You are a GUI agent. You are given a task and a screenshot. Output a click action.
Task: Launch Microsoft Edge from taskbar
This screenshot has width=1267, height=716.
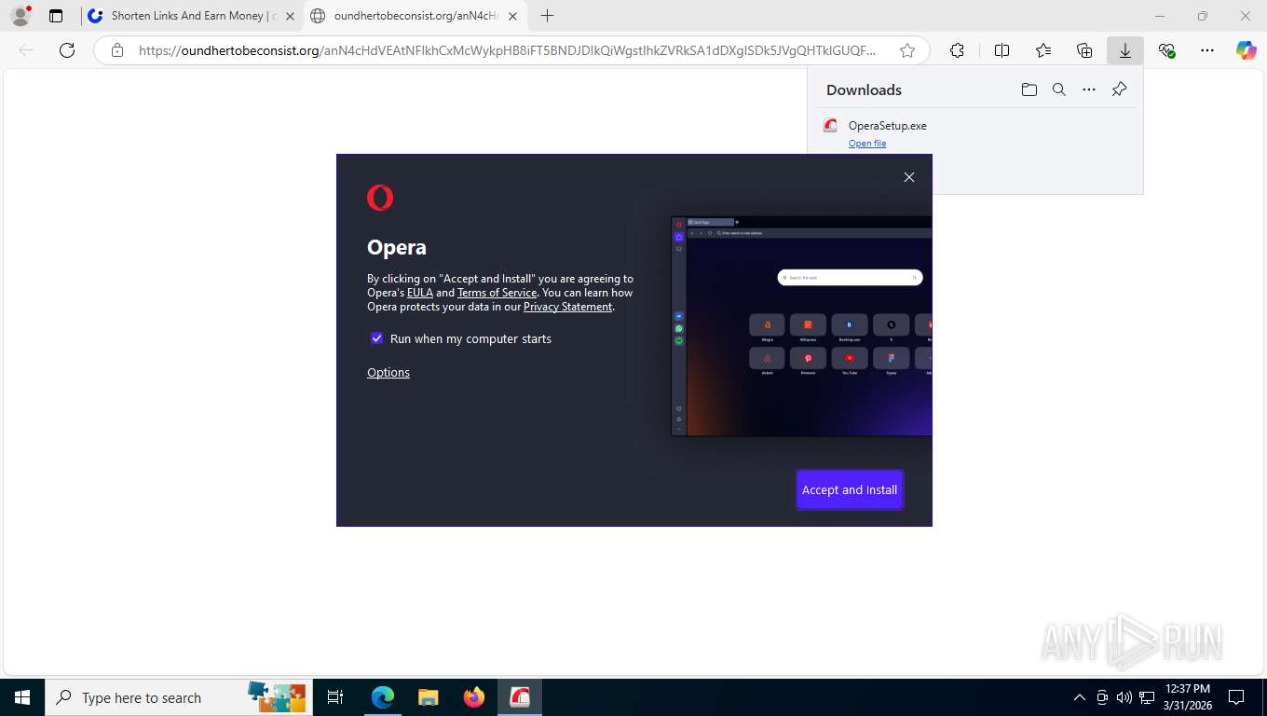(x=382, y=697)
